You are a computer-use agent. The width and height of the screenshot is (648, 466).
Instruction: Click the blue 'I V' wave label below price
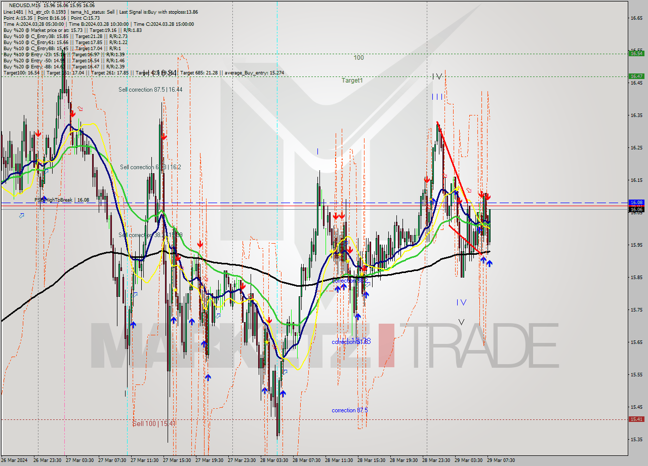461,302
